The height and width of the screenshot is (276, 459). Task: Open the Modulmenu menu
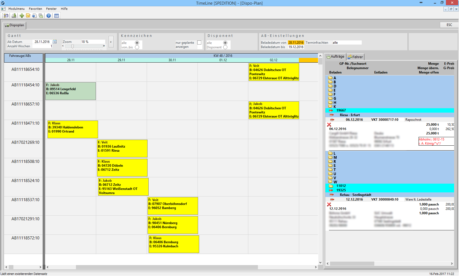16,9
